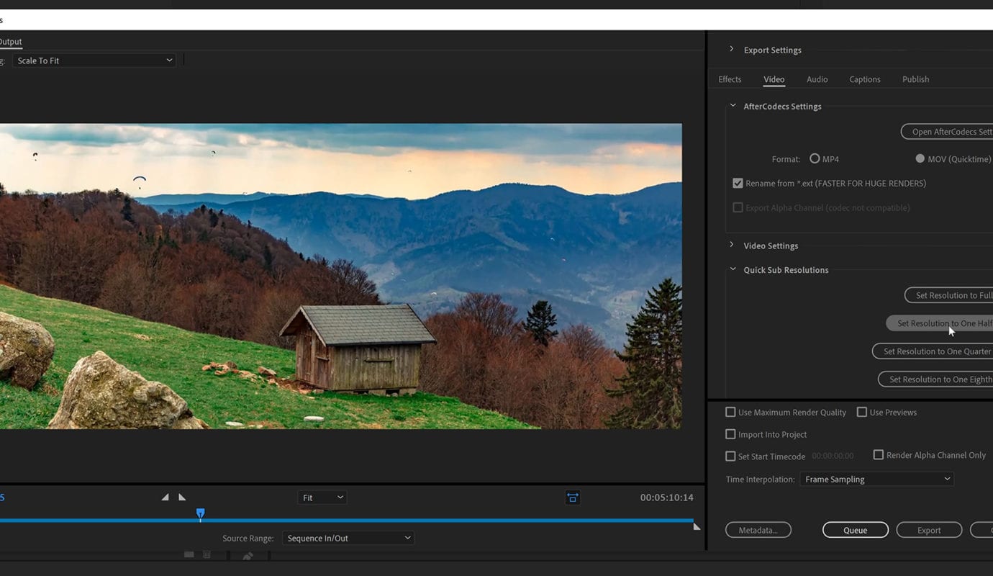Uncheck Rename from *.ext option

tap(738, 184)
